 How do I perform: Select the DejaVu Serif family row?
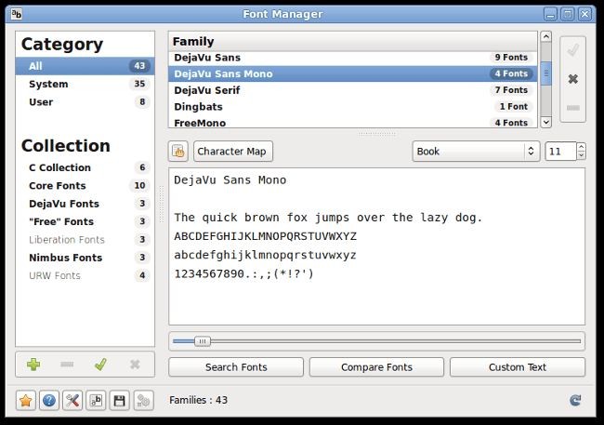click(x=353, y=90)
